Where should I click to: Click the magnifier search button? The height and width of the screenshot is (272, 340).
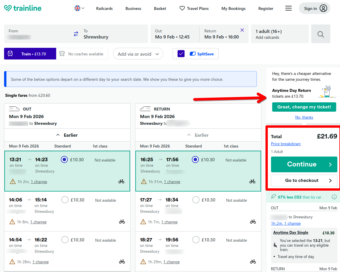coord(321,34)
